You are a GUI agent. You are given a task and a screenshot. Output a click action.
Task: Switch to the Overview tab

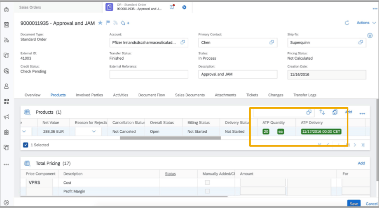point(33,95)
